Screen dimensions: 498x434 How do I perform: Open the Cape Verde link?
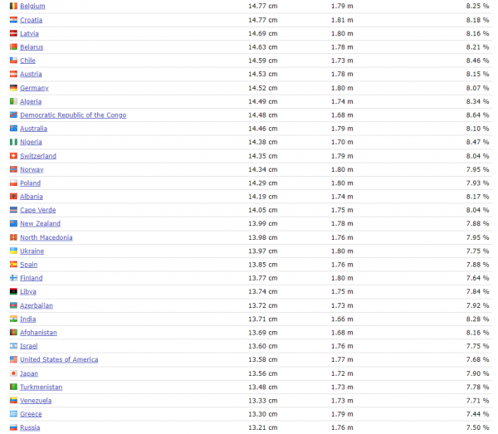click(x=38, y=210)
